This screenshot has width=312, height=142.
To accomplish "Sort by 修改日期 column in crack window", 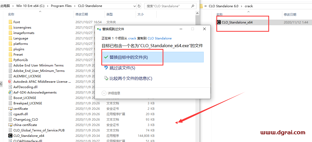I will point(290,15).
